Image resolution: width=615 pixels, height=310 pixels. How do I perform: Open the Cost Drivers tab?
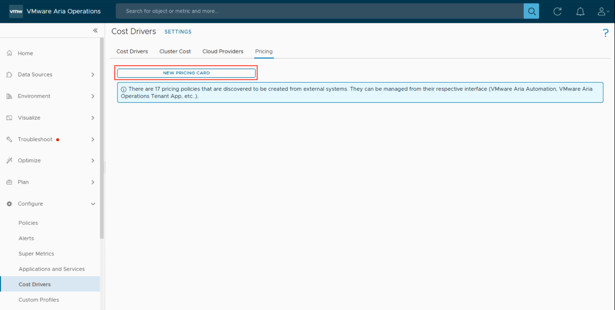(x=132, y=52)
